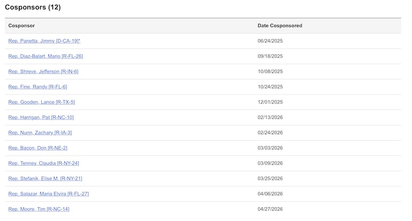Click the Cosponsor column header

click(21, 26)
